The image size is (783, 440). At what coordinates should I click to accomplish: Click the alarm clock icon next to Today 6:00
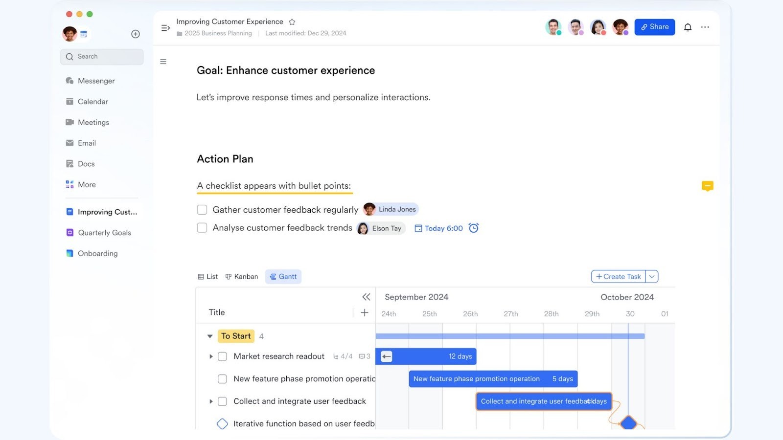coord(473,228)
